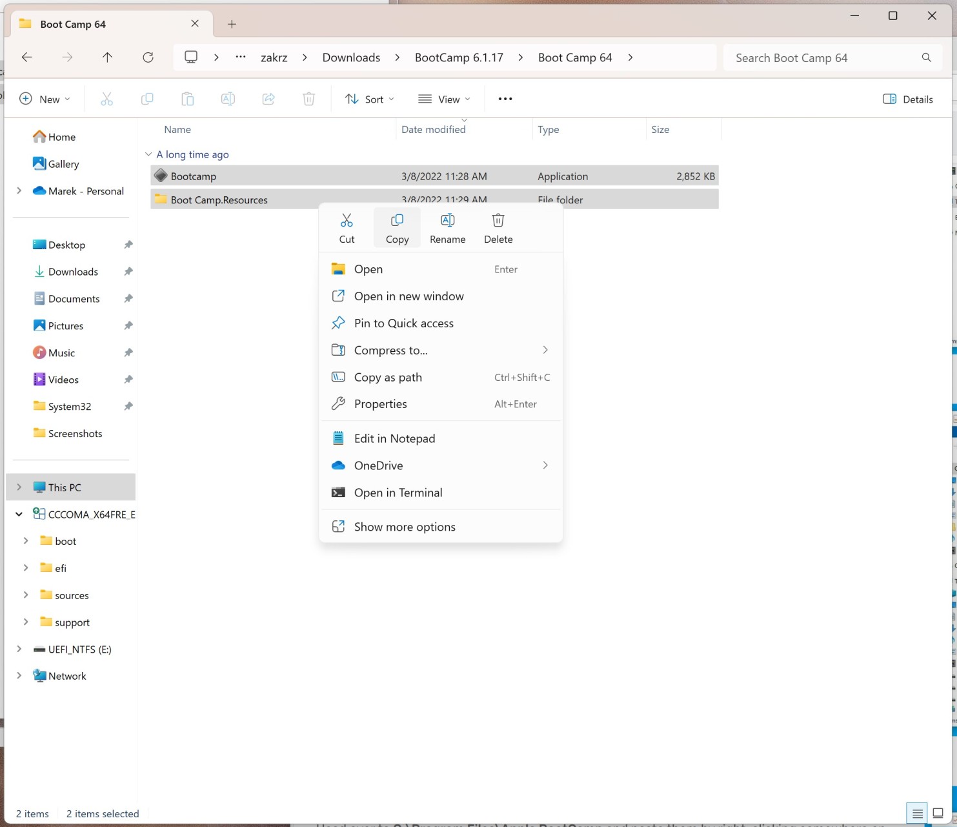Navigate to Downloads breadcrumb
Screen dimensions: 957x827
pyautogui.click(x=351, y=57)
